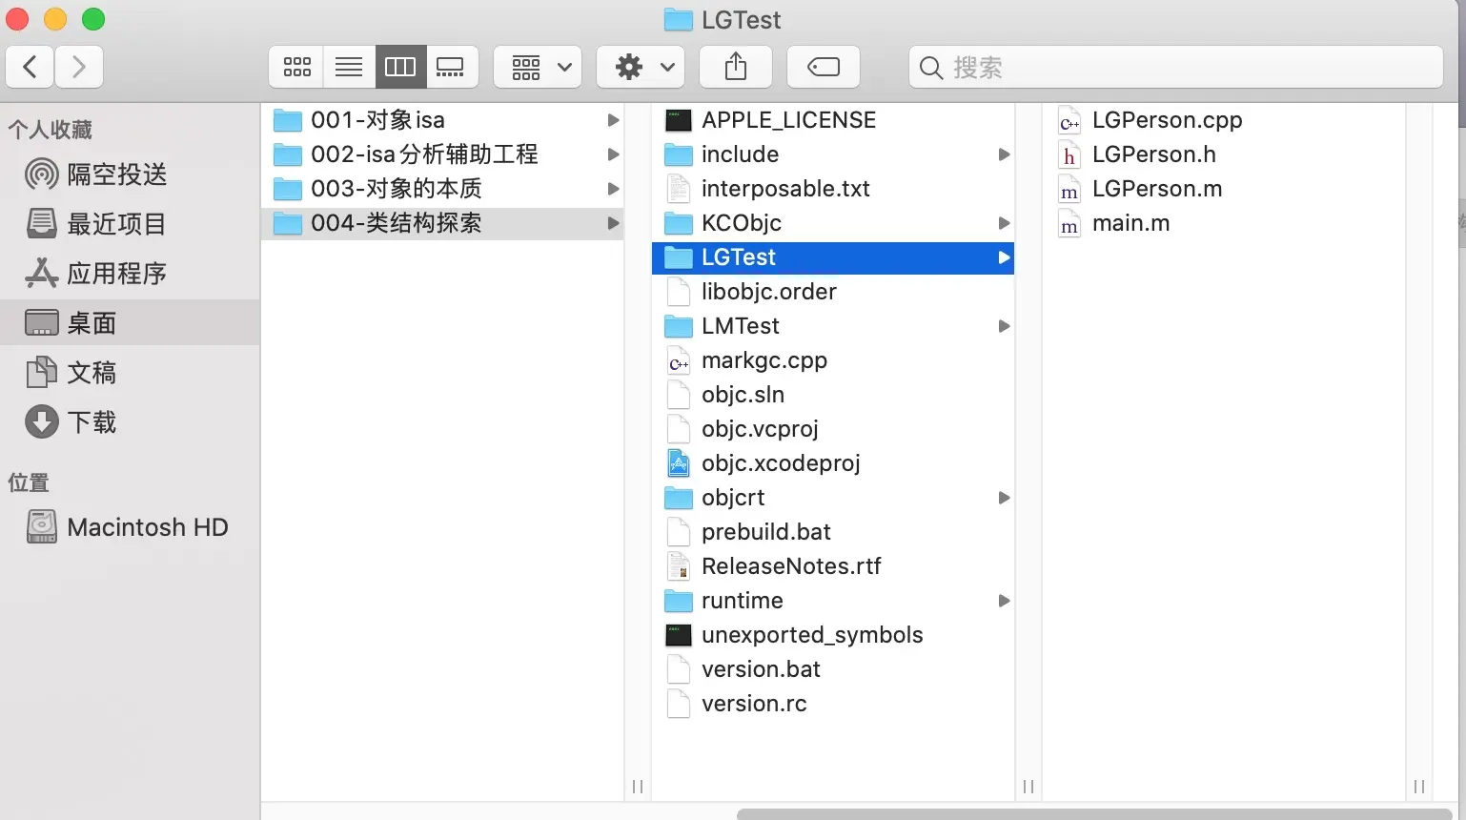This screenshot has width=1466, height=820.
Task: Select objc.vcproj file
Action: [833, 429]
